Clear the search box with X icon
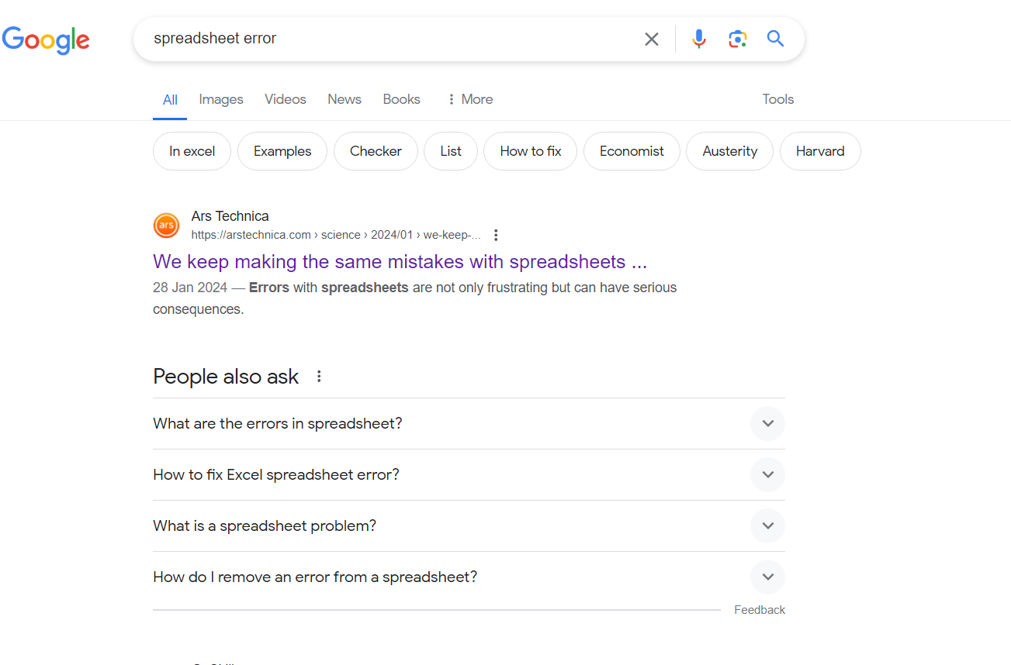The image size is (1011, 665). click(652, 39)
